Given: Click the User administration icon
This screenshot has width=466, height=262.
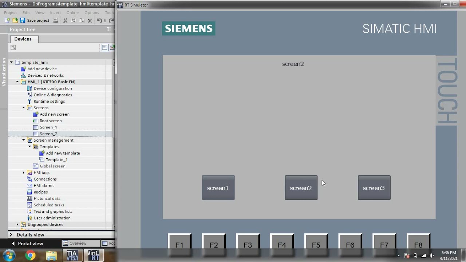Looking at the screenshot, I should [x=29, y=218].
